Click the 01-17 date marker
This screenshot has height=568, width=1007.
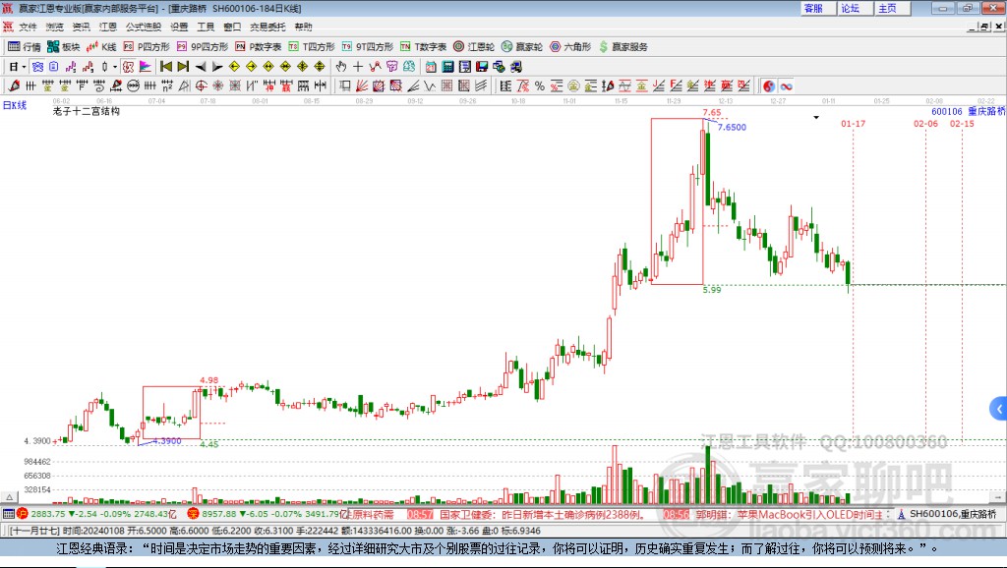(x=853, y=123)
